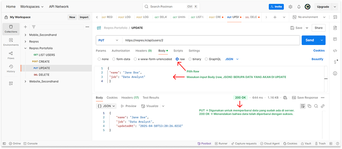Click the code snippet icon in right sidebar
The image size is (342, 149).
click(335, 51)
